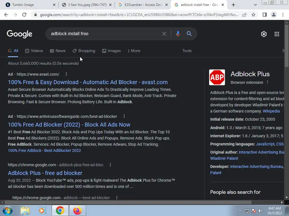The image size is (289, 216).
Task: Select the Shopping search filter
Action: 84,51
